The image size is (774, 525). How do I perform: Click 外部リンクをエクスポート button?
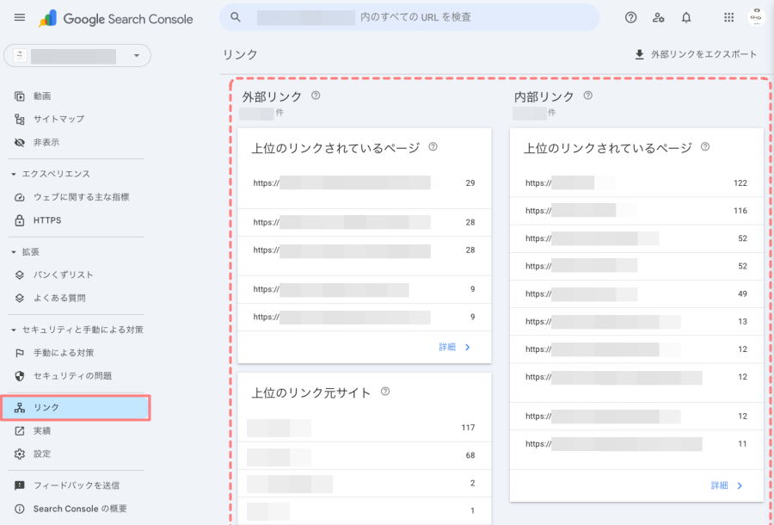click(696, 54)
